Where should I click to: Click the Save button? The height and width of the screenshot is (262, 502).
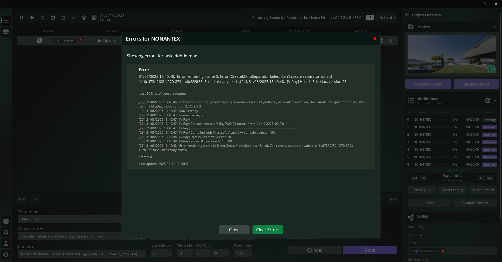(370, 250)
